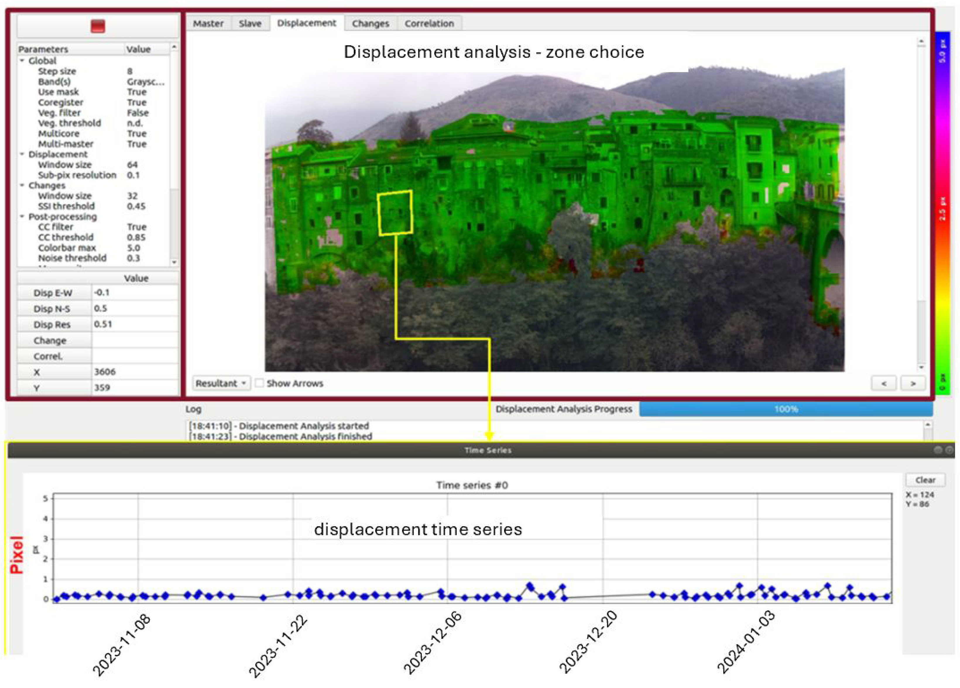Collapse the Changes parameter group

[x=23, y=185]
